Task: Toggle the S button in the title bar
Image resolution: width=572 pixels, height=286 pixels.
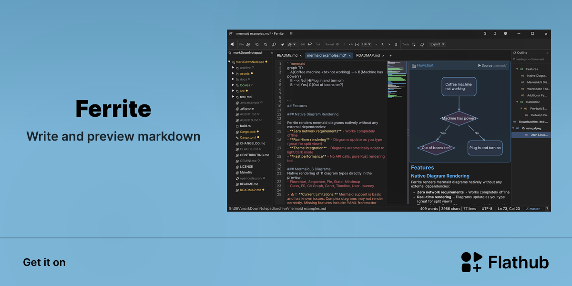Action: click(485, 33)
